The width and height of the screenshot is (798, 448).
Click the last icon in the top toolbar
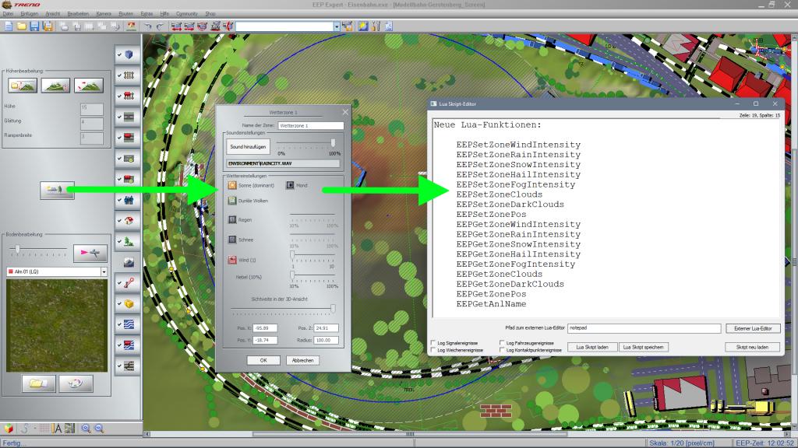[x=388, y=26]
